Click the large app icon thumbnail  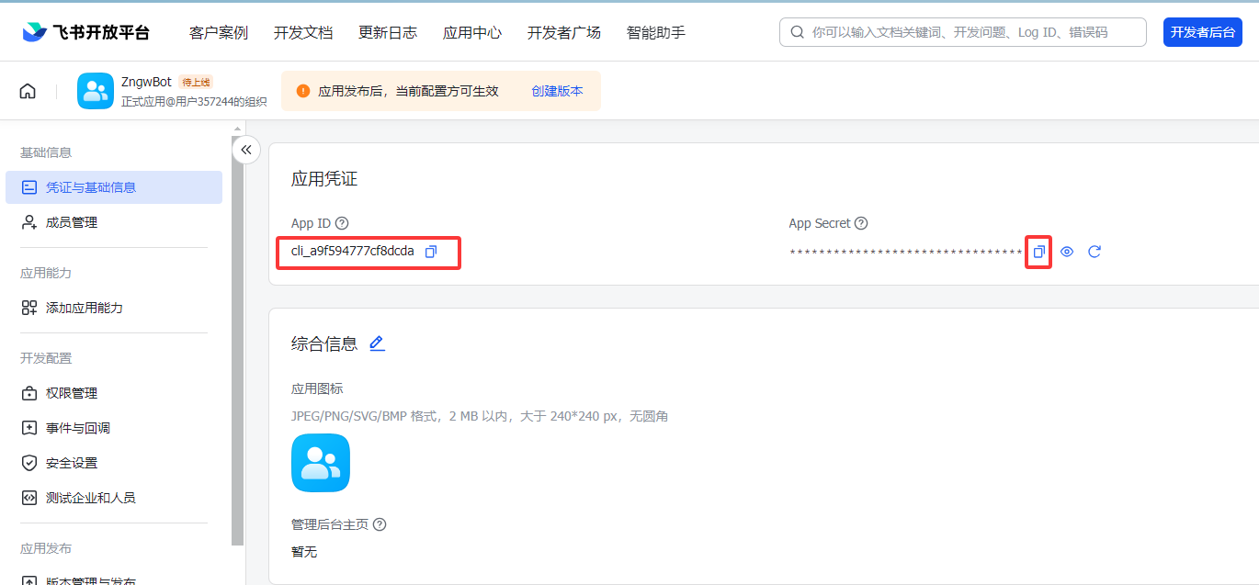tap(321, 463)
